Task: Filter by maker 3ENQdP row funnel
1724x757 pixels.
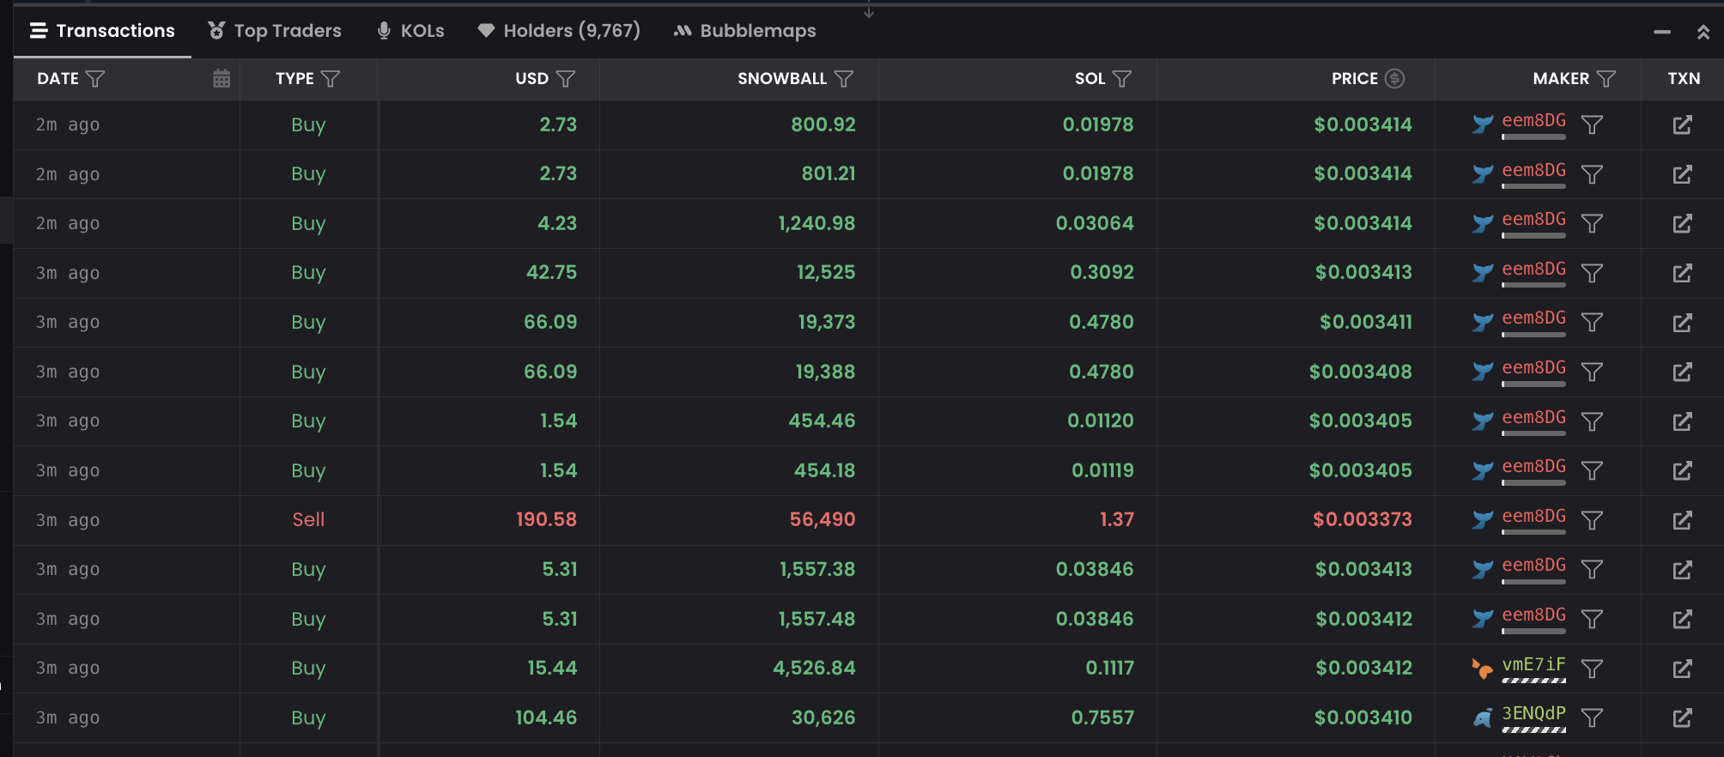Action: coord(1593,718)
